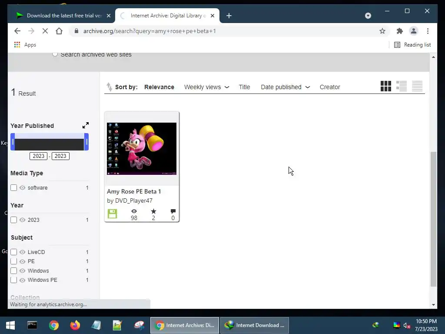Click creator 'by DVD_Player47'
The image size is (445, 334).
(130, 200)
